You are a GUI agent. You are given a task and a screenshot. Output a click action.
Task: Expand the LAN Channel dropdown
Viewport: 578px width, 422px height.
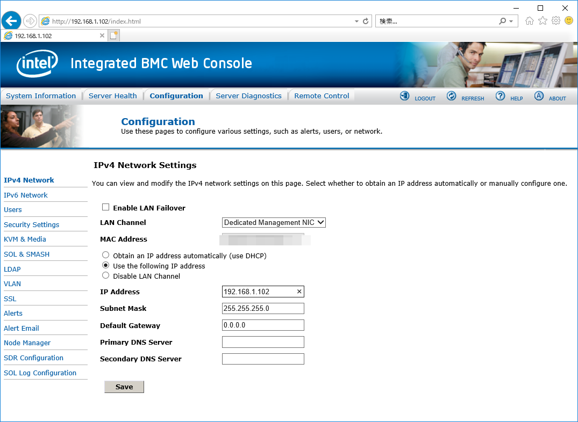click(274, 222)
